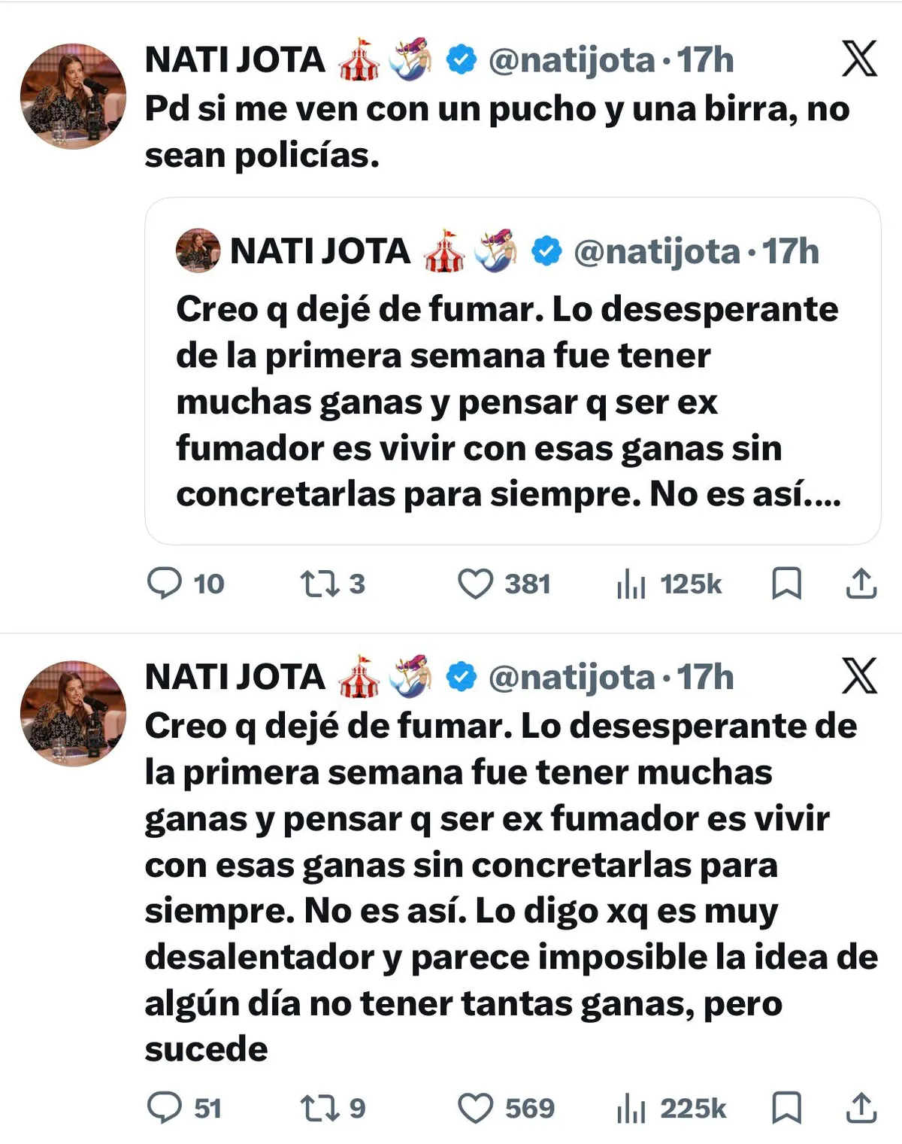Retweet the second tweet with 9 reposts
The height and width of the screenshot is (1144, 902).
[320, 1108]
